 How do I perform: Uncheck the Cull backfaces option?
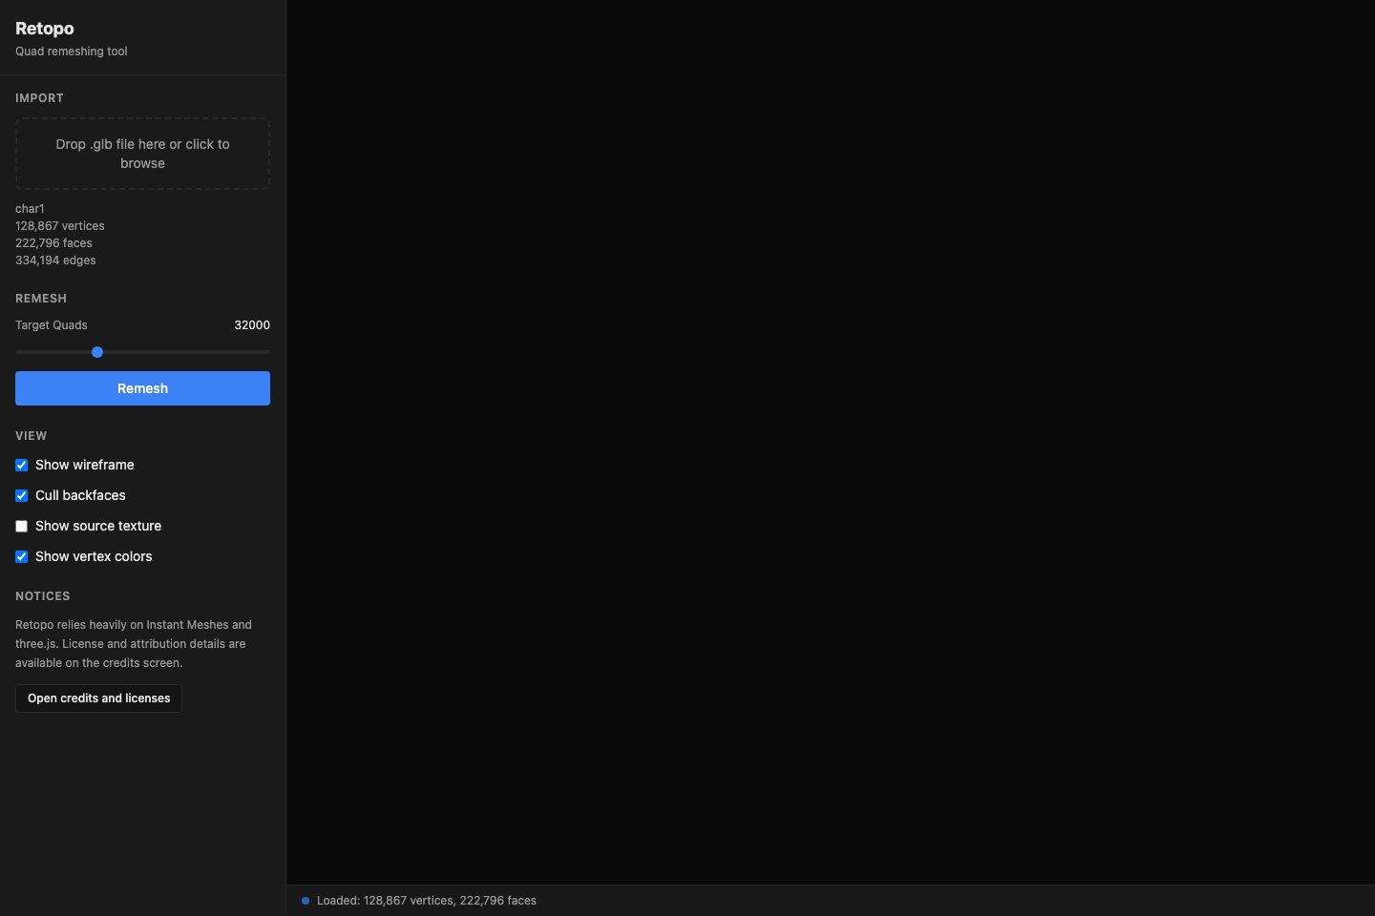click(x=21, y=496)
